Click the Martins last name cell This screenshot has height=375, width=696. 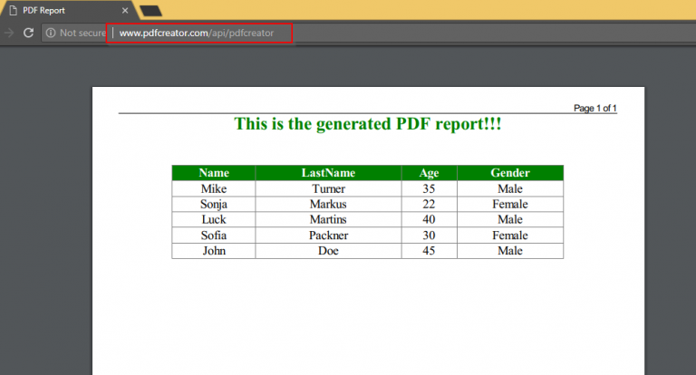[328, 220]
